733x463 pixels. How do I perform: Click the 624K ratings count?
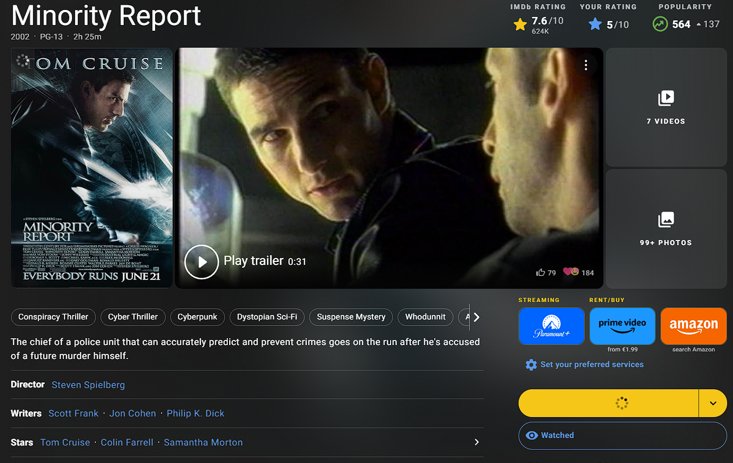[541, 31]
